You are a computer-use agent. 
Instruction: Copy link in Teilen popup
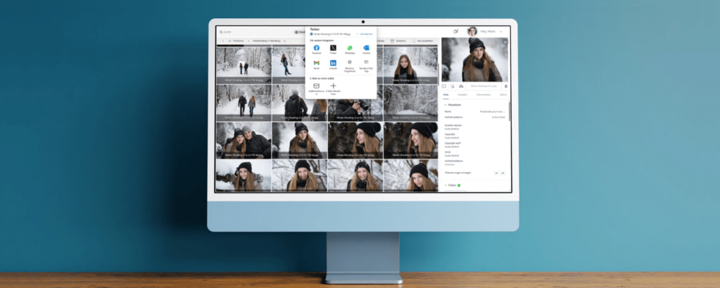tap(365, 34)
